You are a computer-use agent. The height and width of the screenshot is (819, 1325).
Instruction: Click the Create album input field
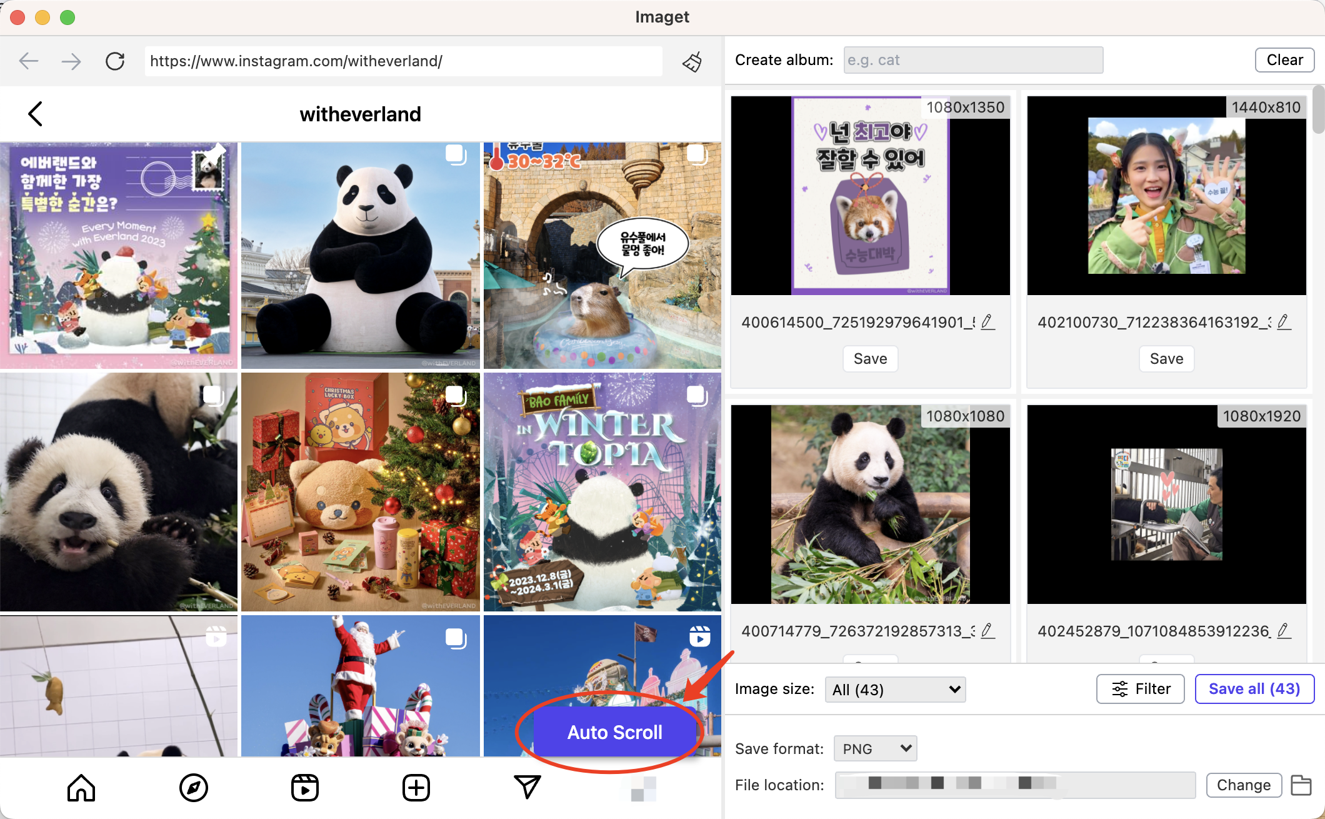coord(970,59)
